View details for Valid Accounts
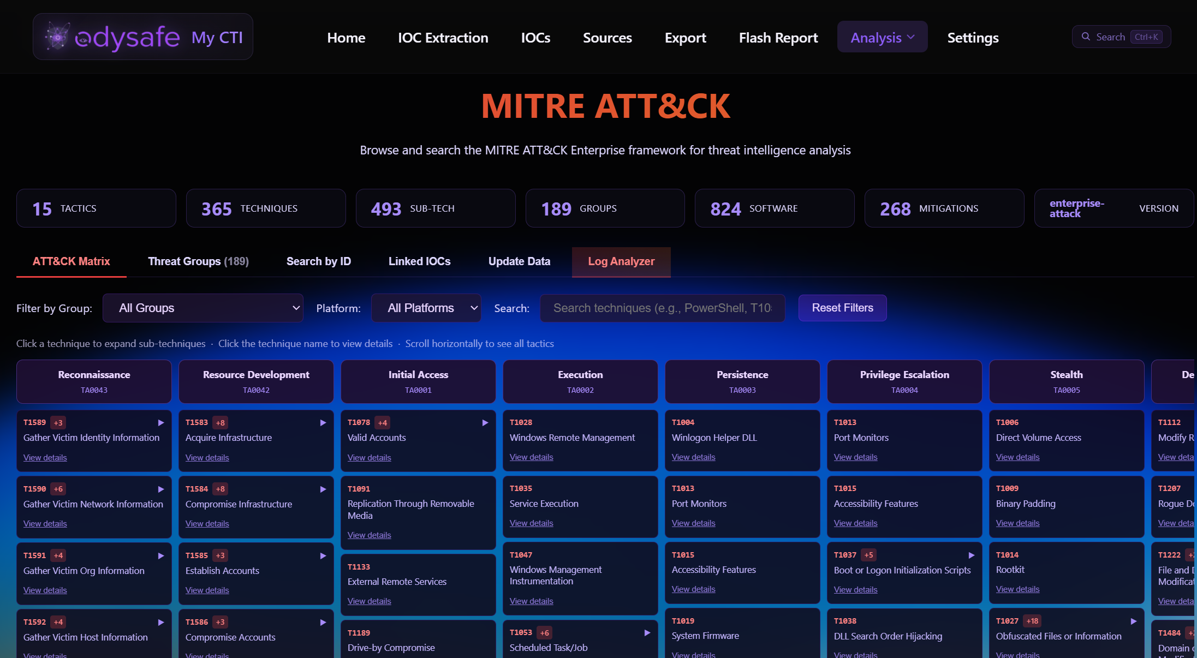The image size is (1197, 658). (x=369, y=457)
